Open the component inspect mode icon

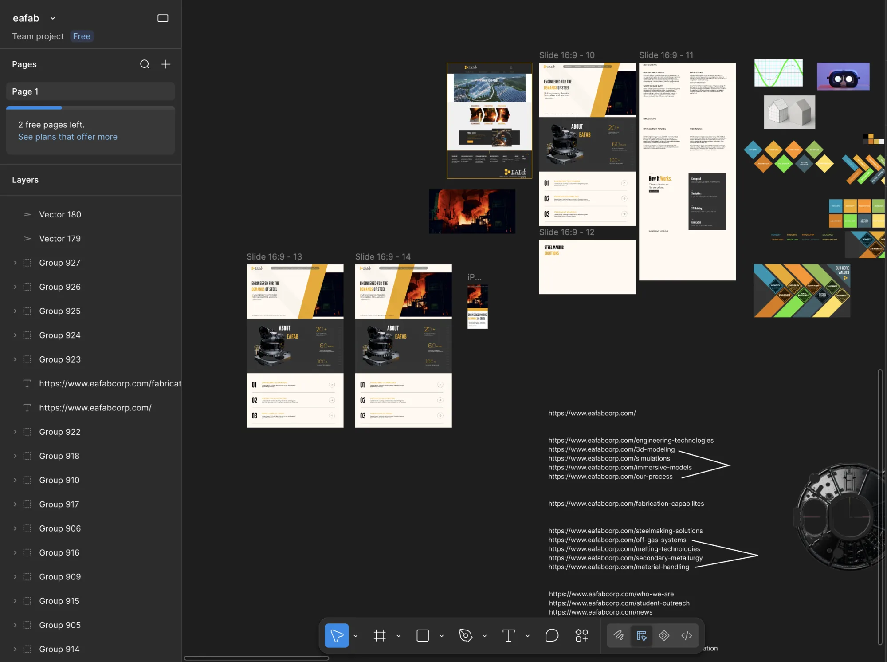click(664, 635)
